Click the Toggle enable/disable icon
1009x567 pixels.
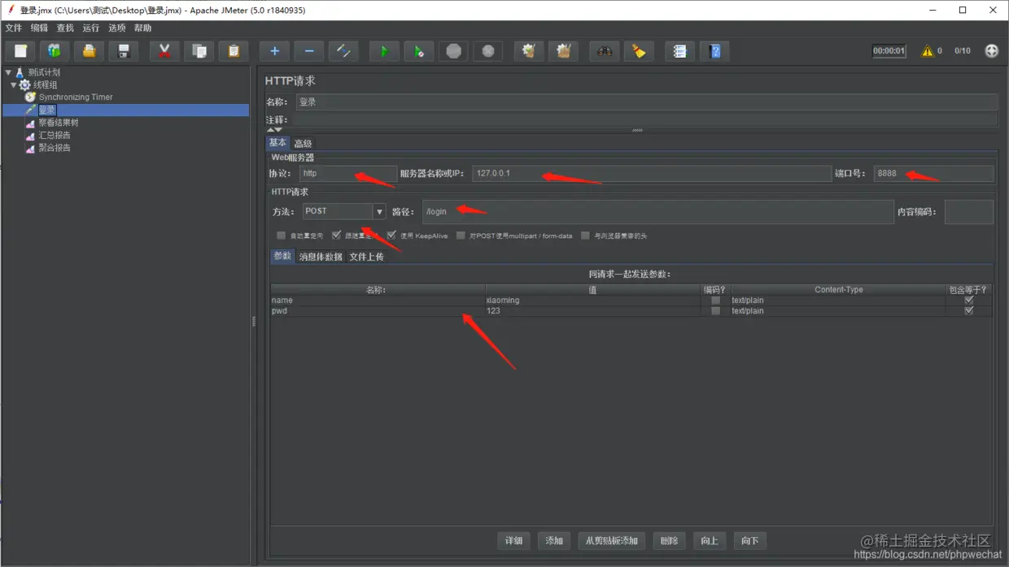(x=343, y=51)
